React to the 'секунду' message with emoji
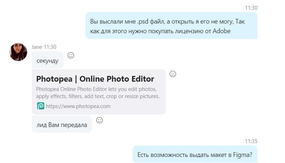This screenshot has width=285, height=163. 71,55
